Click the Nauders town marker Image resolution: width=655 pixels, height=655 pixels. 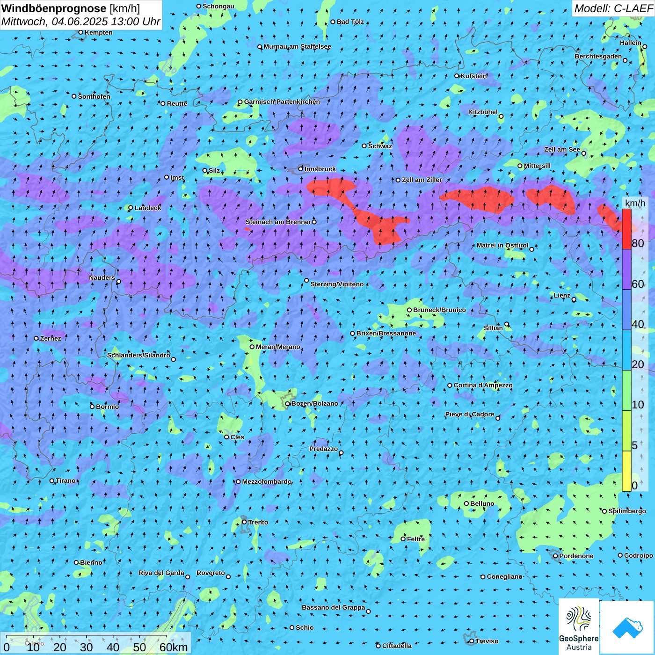pyautogui.click(x=119, y=282)
